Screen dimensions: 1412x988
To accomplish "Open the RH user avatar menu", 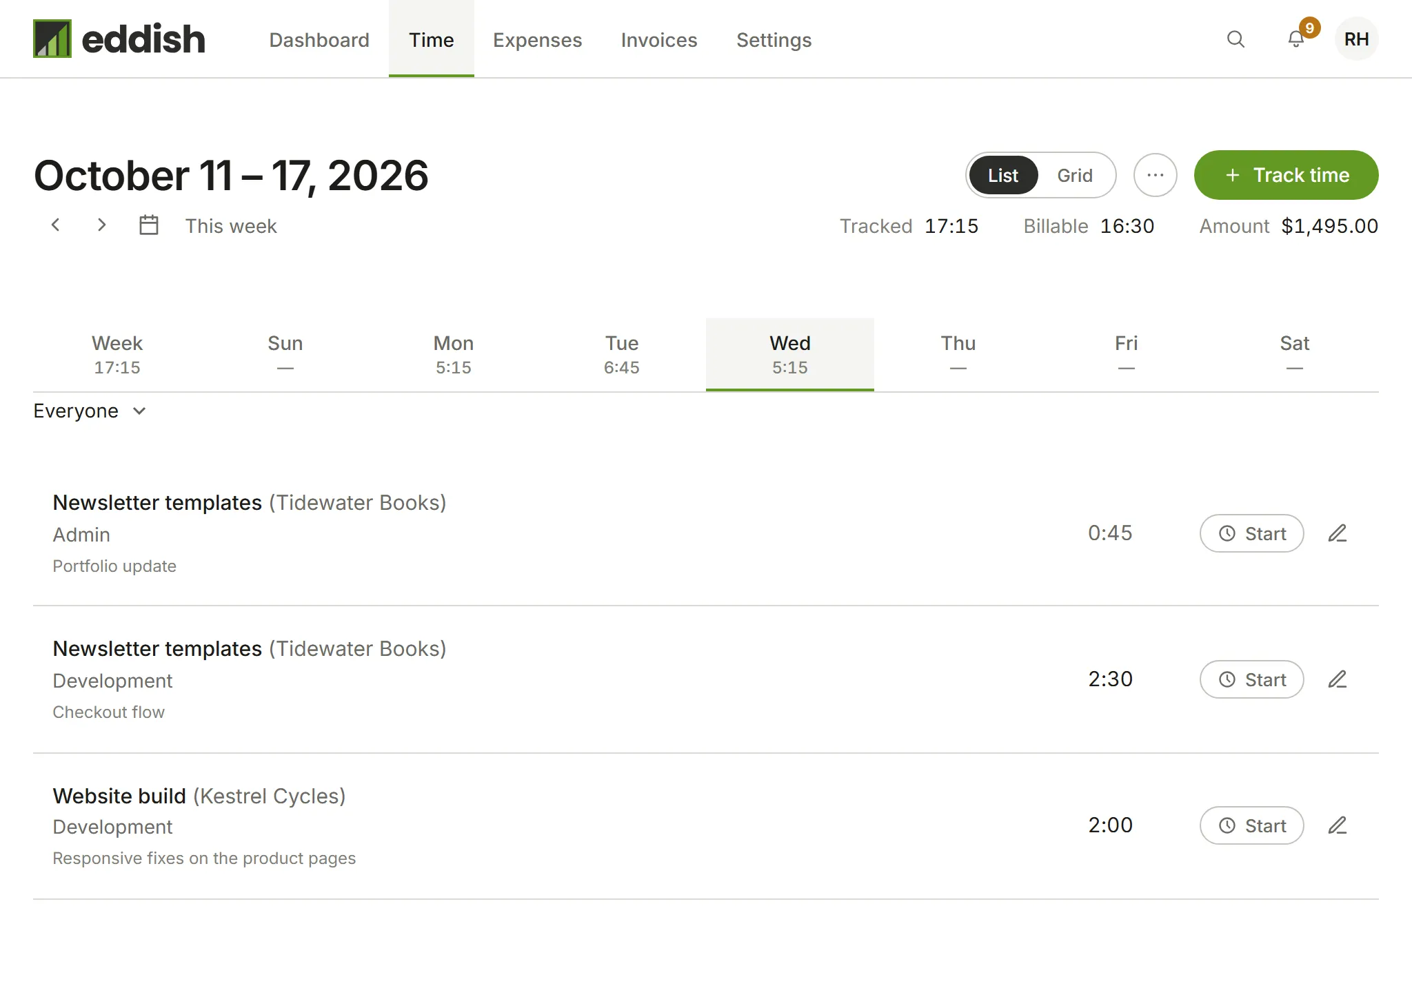I will coord(1356,39).
